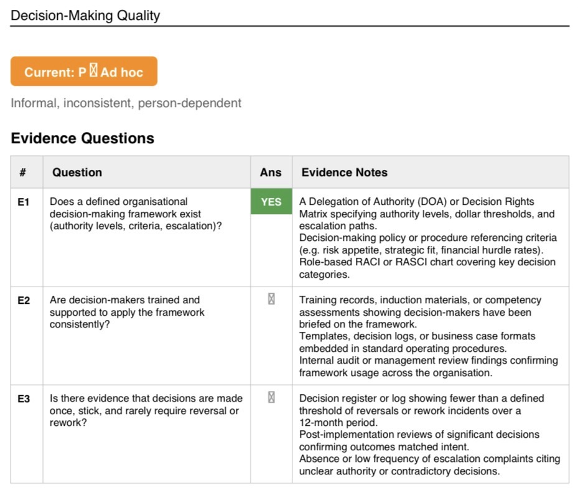
Task: Click the Delegation of Authority evidence note
Action: point(427,214)
